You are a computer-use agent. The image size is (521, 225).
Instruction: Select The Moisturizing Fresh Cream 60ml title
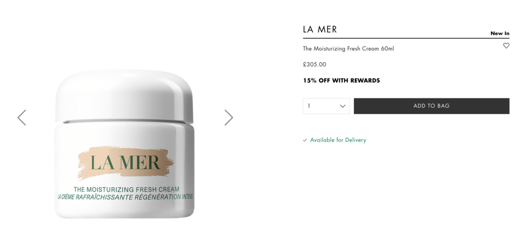(x=348, y=49)
